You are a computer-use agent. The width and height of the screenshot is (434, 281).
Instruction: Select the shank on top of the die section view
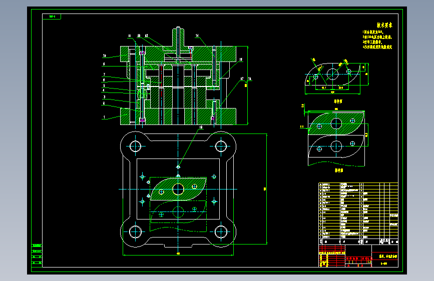178,37
